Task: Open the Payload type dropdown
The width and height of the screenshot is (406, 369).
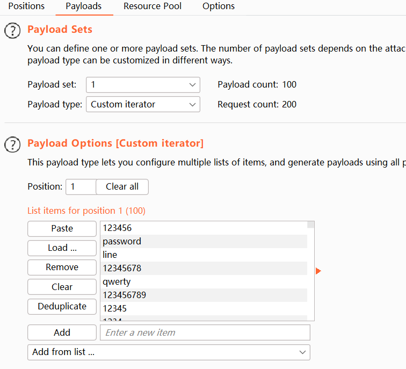Action: 143,105
